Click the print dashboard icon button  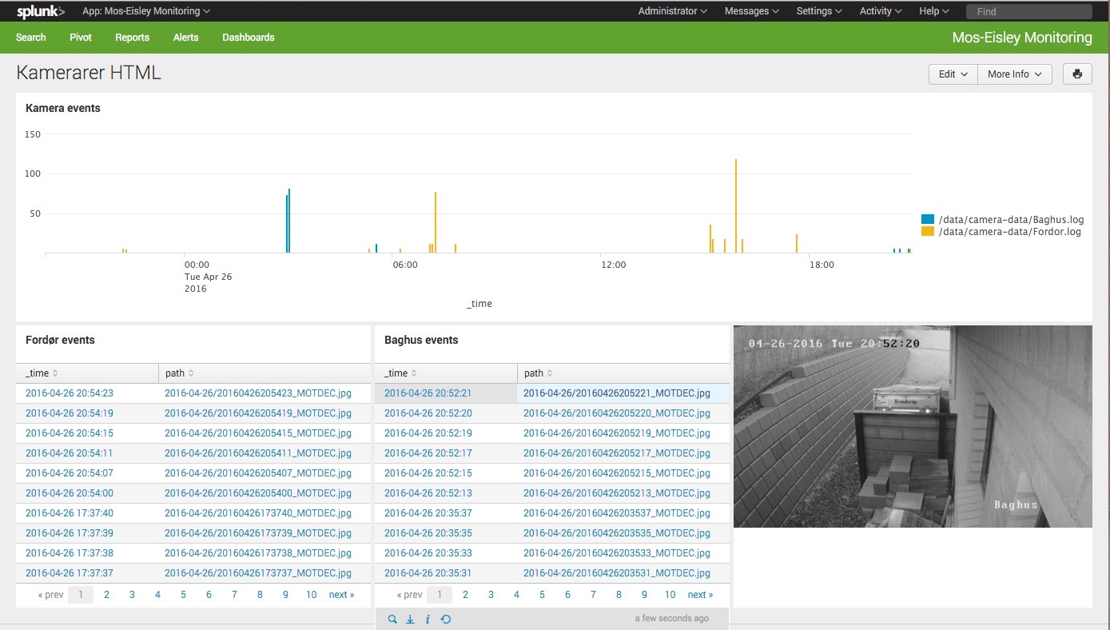click(1077, 74)
